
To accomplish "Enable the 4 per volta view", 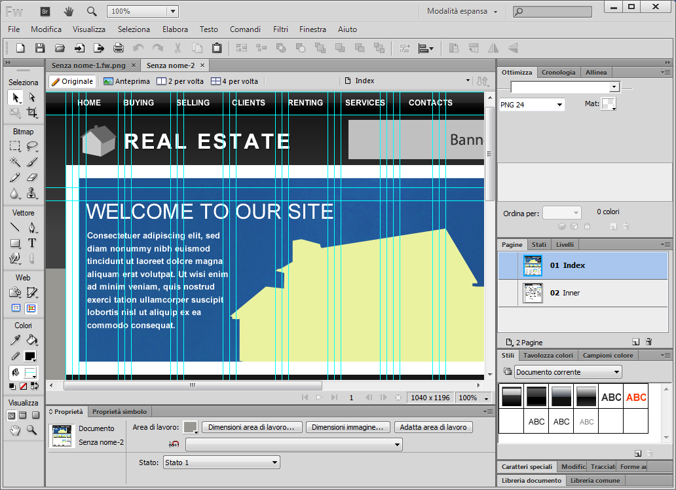I will (235, 81).
